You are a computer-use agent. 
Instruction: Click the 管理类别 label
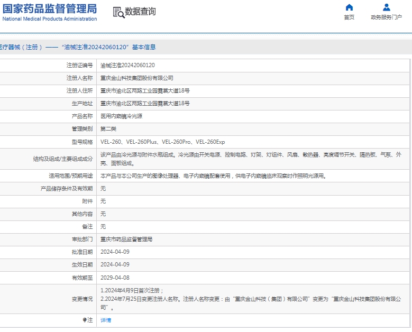(x=83, y=128)
